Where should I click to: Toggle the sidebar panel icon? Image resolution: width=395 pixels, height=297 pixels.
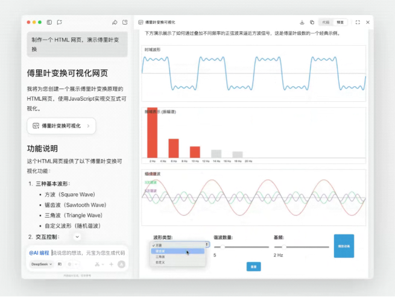tap(49, 22)
